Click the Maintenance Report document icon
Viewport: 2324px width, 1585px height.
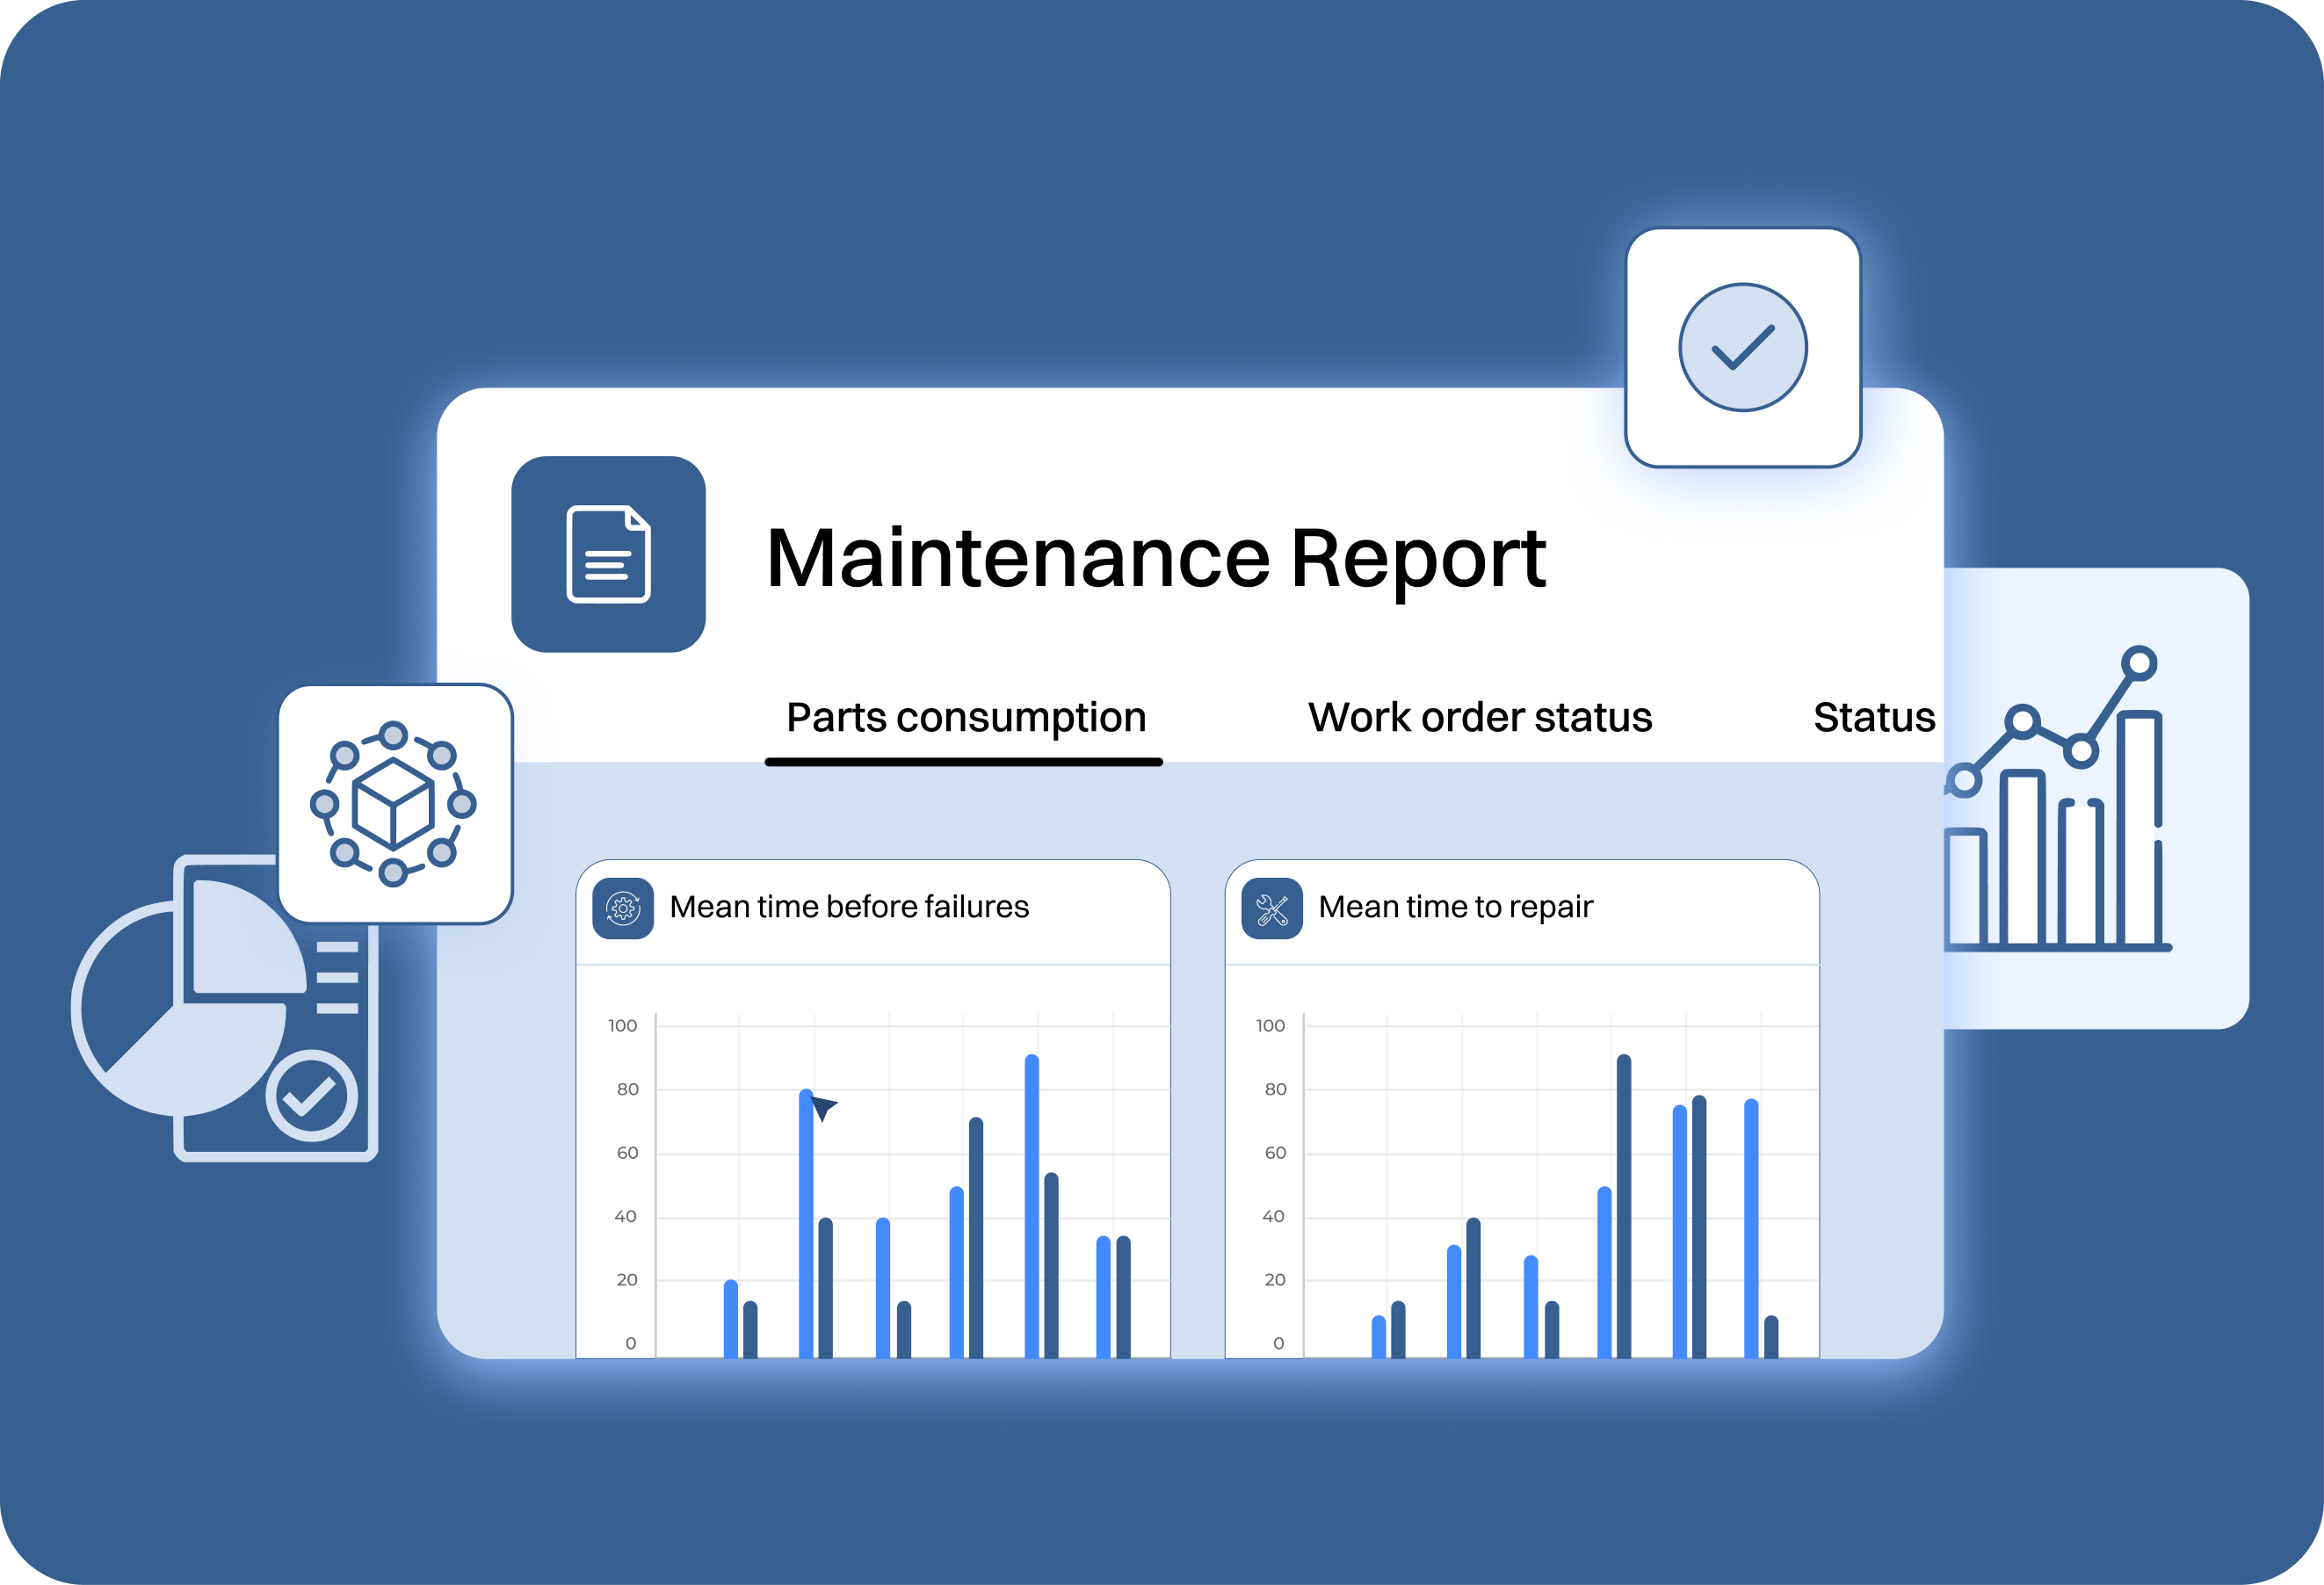pos(608,554)
